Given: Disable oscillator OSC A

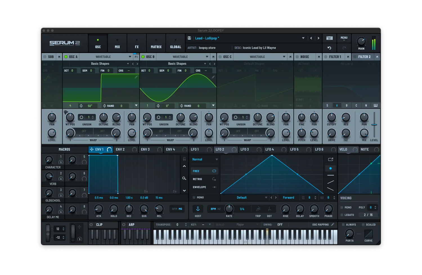Looking at the screenshot, I should point(66,57).
